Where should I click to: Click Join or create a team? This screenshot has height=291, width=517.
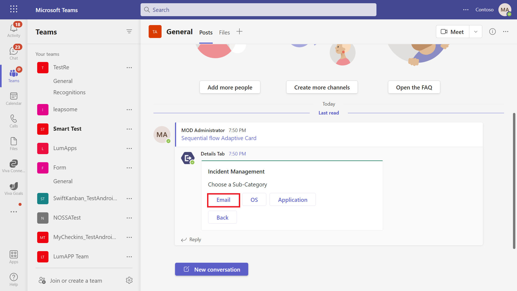point(71,280)
